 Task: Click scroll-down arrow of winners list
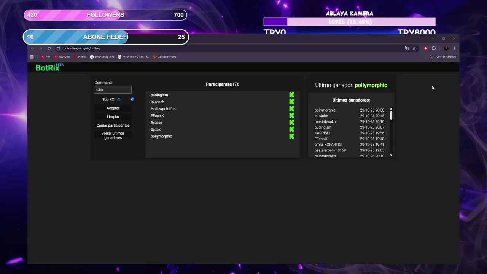tap(391, 155)
